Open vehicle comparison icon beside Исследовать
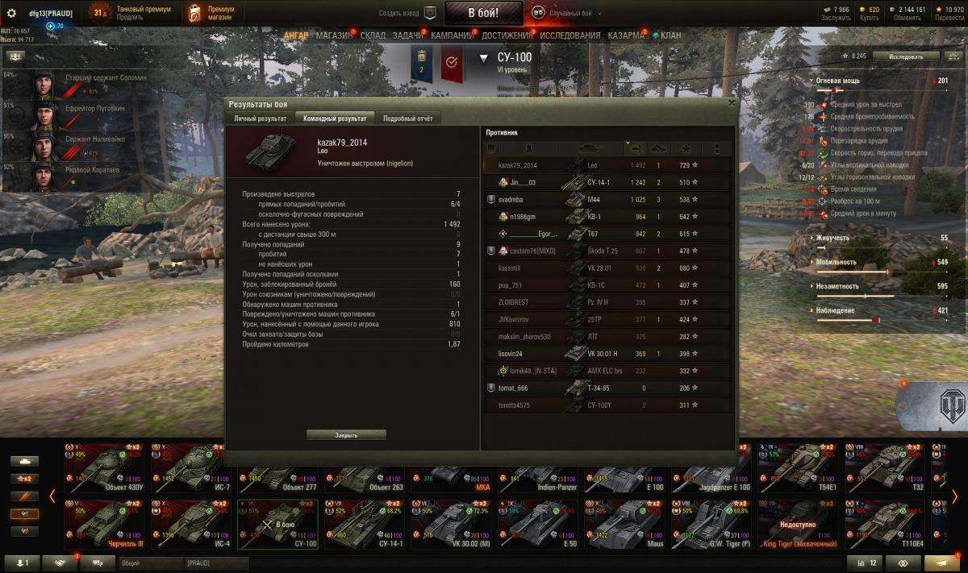Screen dimensions: 968x573 955,56
